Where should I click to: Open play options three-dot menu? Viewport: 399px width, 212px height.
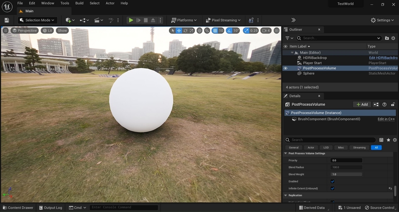coord(160,20)
